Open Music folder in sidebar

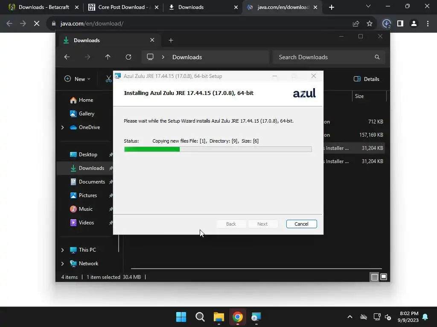(82, 209)
